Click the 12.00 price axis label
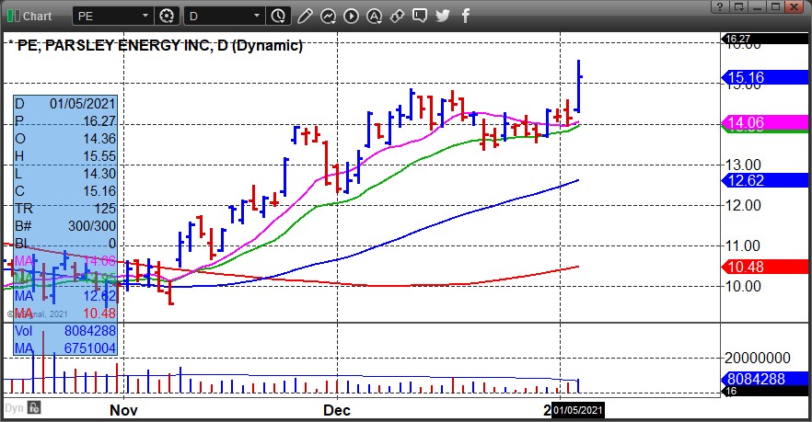Viewport: 812px width, 422px height. pyautogui.click(x=743, y=205)
